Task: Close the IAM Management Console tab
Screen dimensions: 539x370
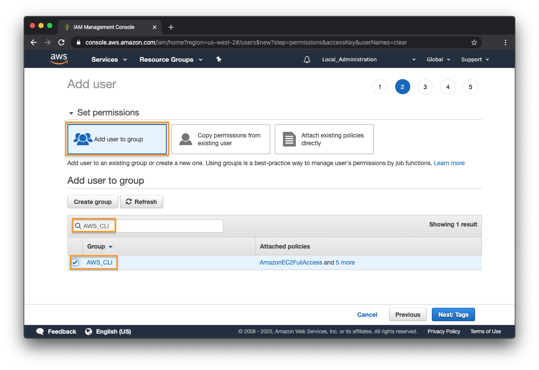Action: point(155,27)
